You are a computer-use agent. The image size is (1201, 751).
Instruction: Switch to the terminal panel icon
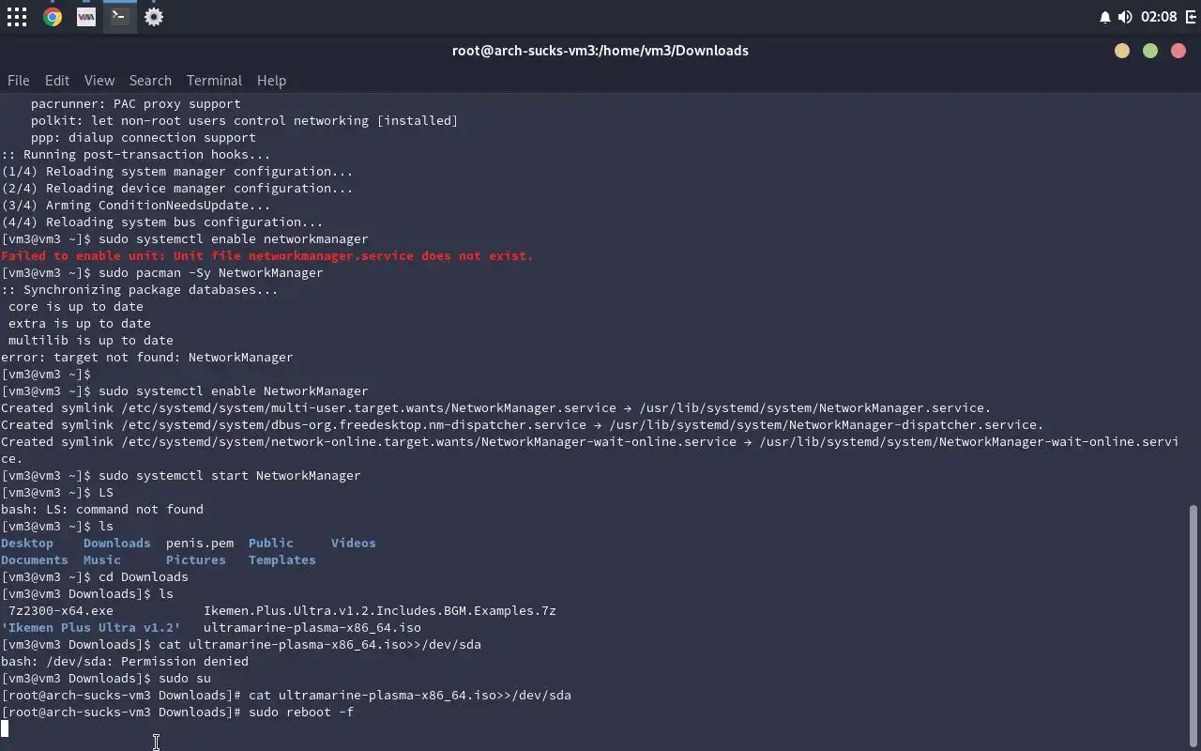[119, 17]
